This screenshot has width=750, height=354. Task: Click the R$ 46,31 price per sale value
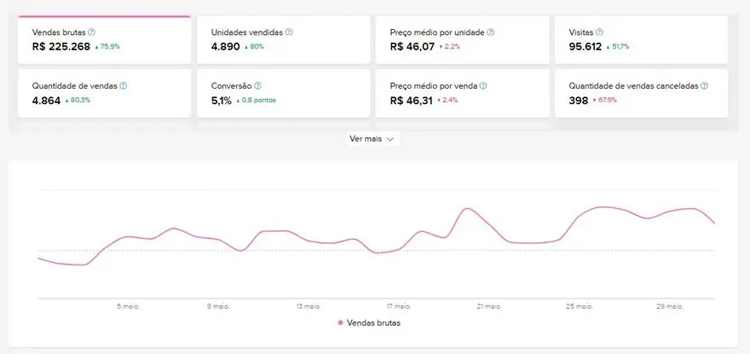(412, 101)
